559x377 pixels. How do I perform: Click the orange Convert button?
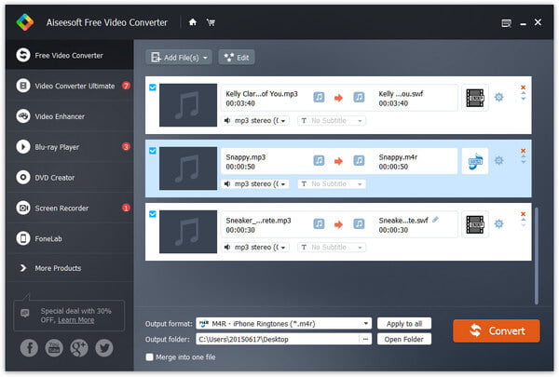click(497, 330)
